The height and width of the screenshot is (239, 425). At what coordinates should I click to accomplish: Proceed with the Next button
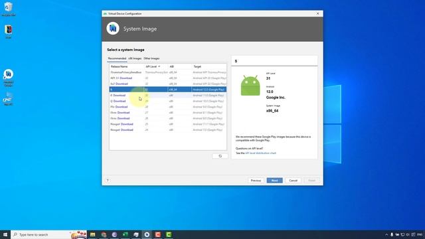274,181
